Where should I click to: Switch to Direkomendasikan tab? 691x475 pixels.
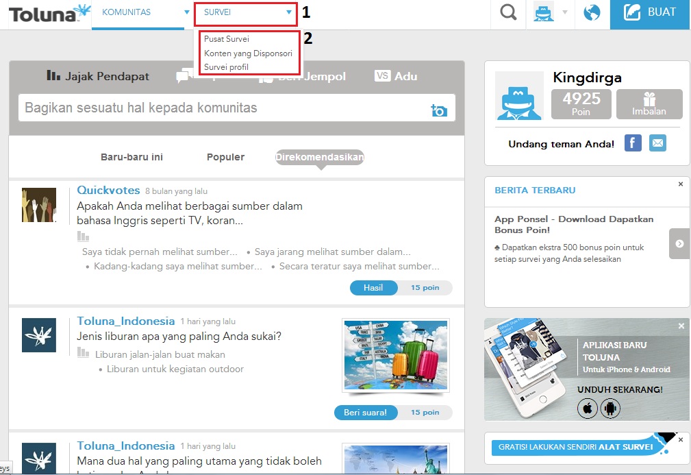pyautogui.click(x=320, y=157)
